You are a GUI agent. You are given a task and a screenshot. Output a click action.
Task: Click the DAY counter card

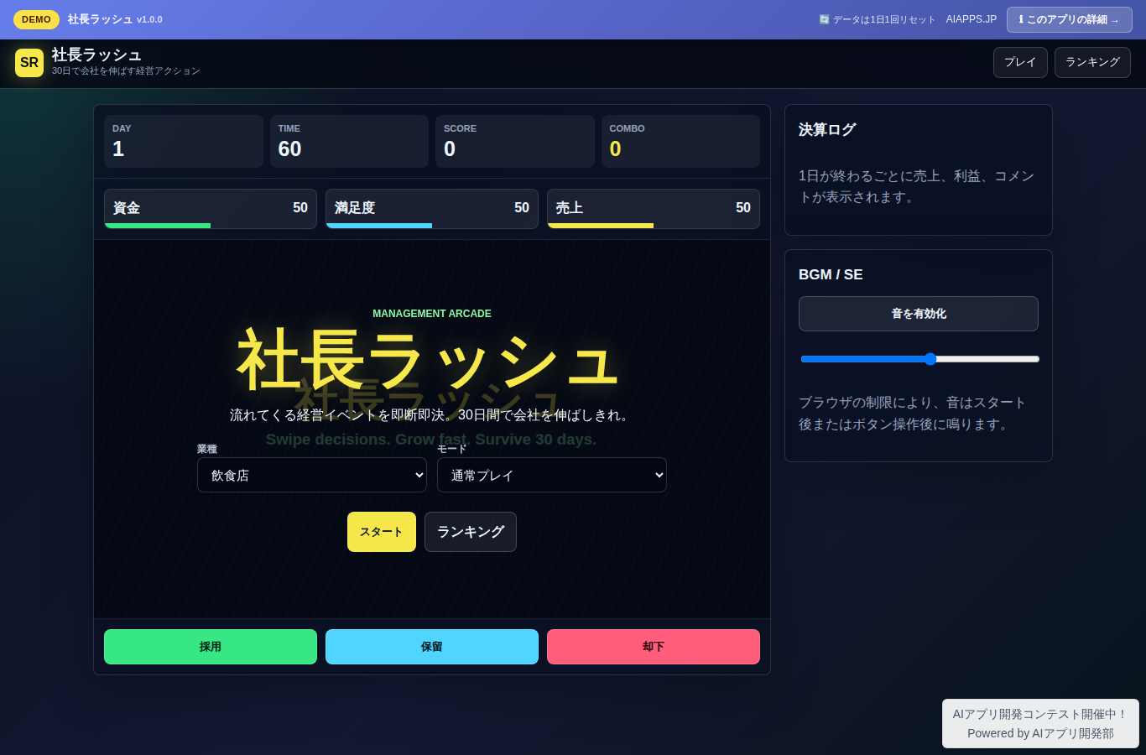[184, 142]
